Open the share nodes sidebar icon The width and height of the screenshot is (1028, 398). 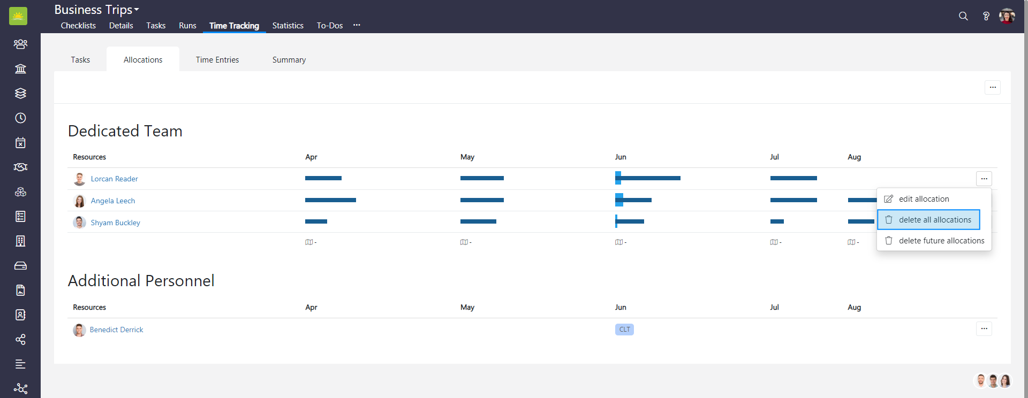click(20, 340)
